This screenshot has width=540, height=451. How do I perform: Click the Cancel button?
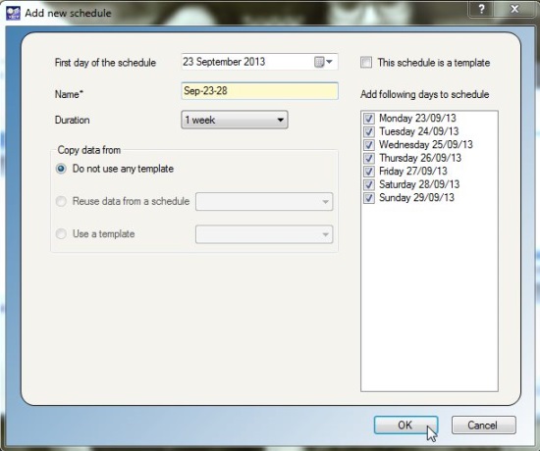pyautogui.click(x=483, y=426)
